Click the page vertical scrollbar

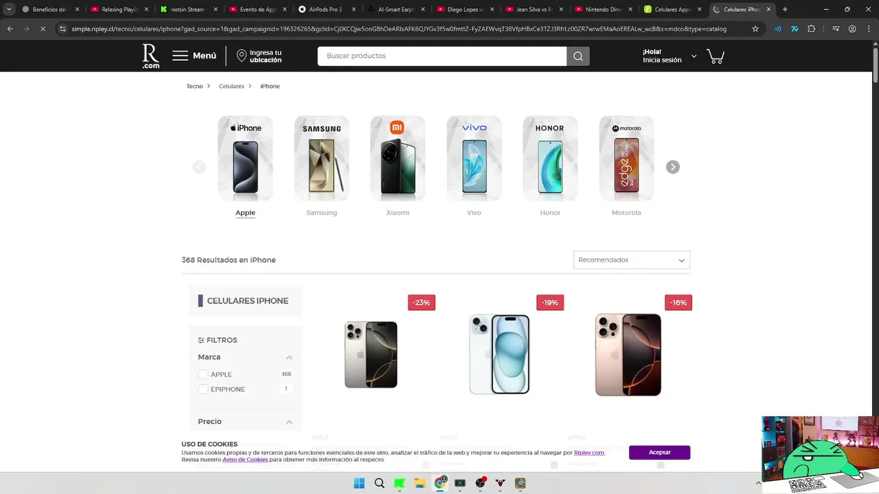(x=875, y=65)
